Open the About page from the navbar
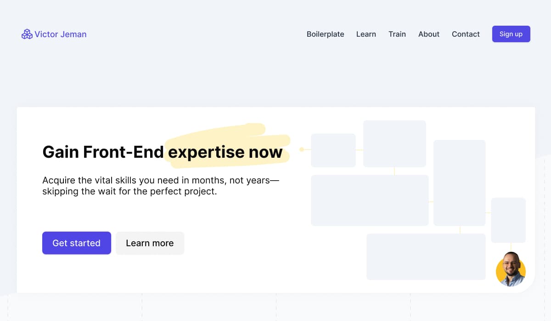This screenshot has height=321, width=551. pyautogui.click(x=428, y=34)
